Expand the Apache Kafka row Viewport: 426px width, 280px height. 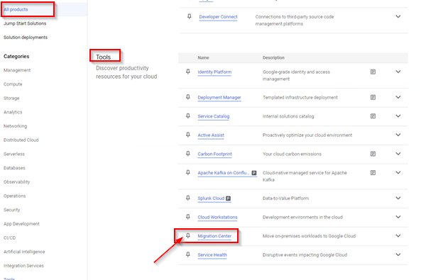398,172
